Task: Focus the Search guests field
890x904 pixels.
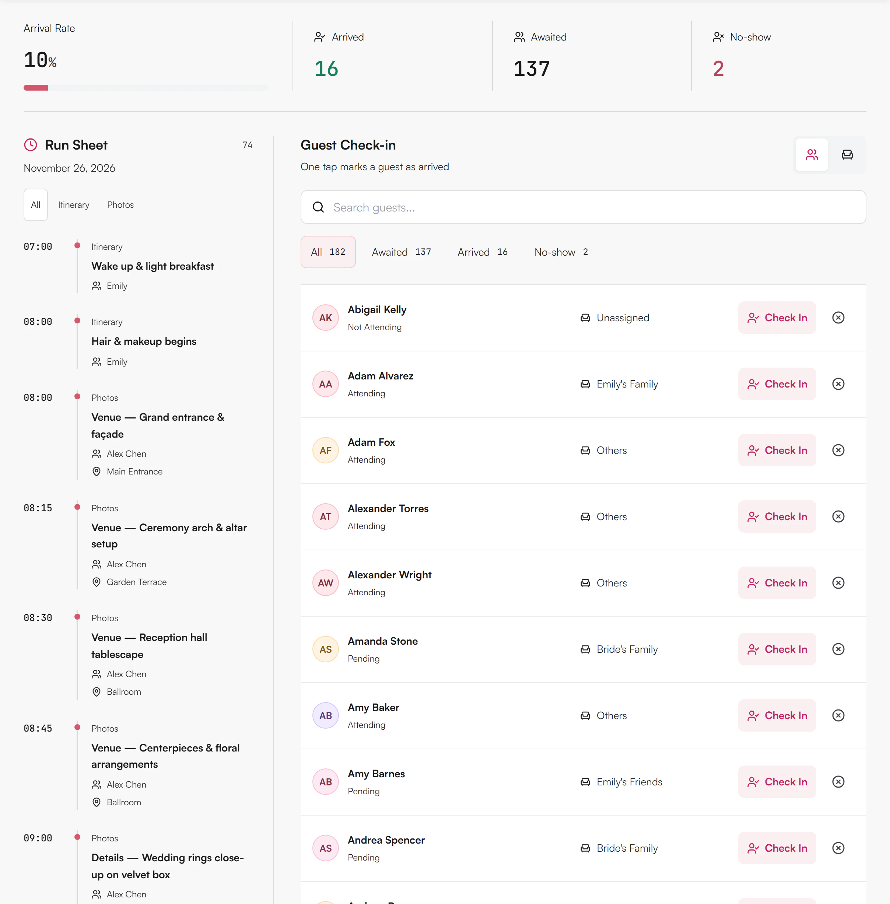Action: [583, 207]
